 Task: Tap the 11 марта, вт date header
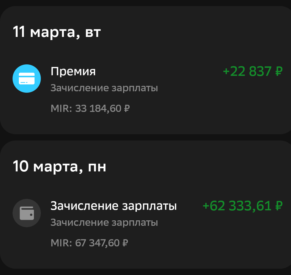pos(57,32)
